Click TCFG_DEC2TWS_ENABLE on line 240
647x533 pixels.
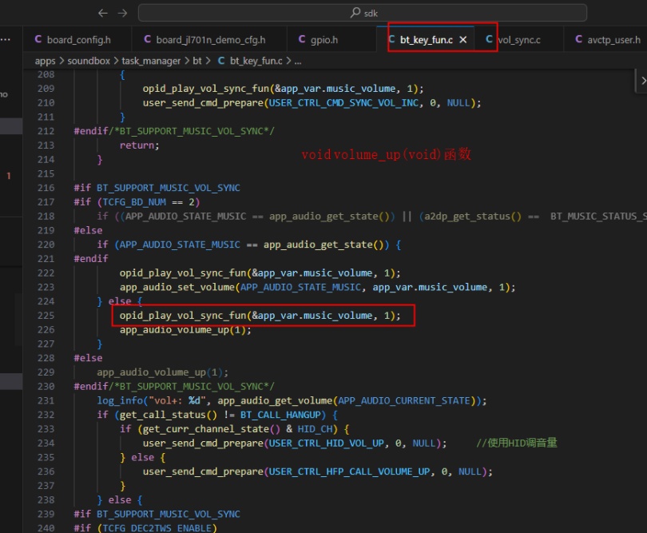coord(157,528)
